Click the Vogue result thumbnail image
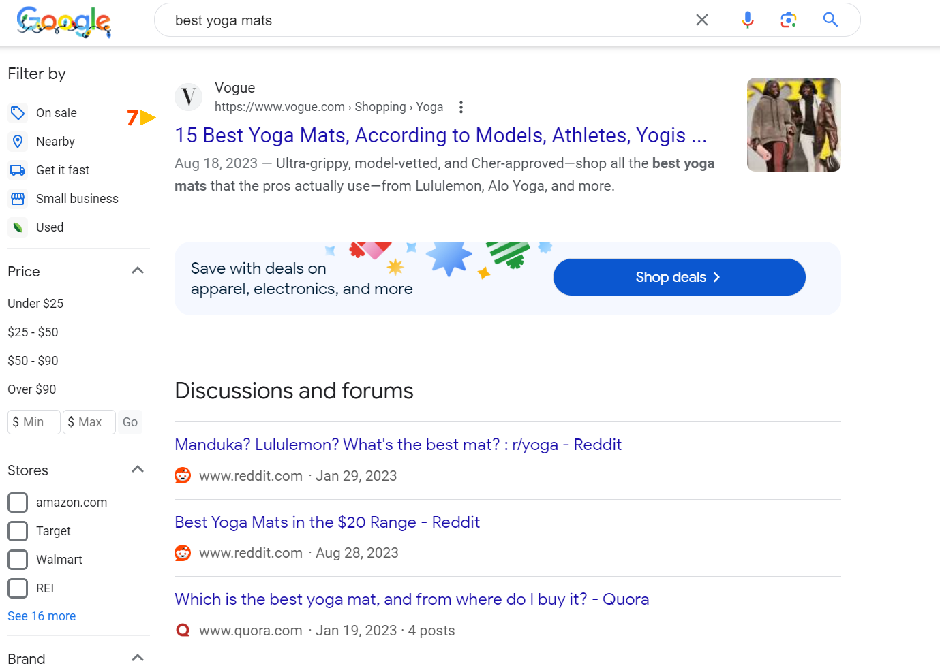 (x=794, y=125)
